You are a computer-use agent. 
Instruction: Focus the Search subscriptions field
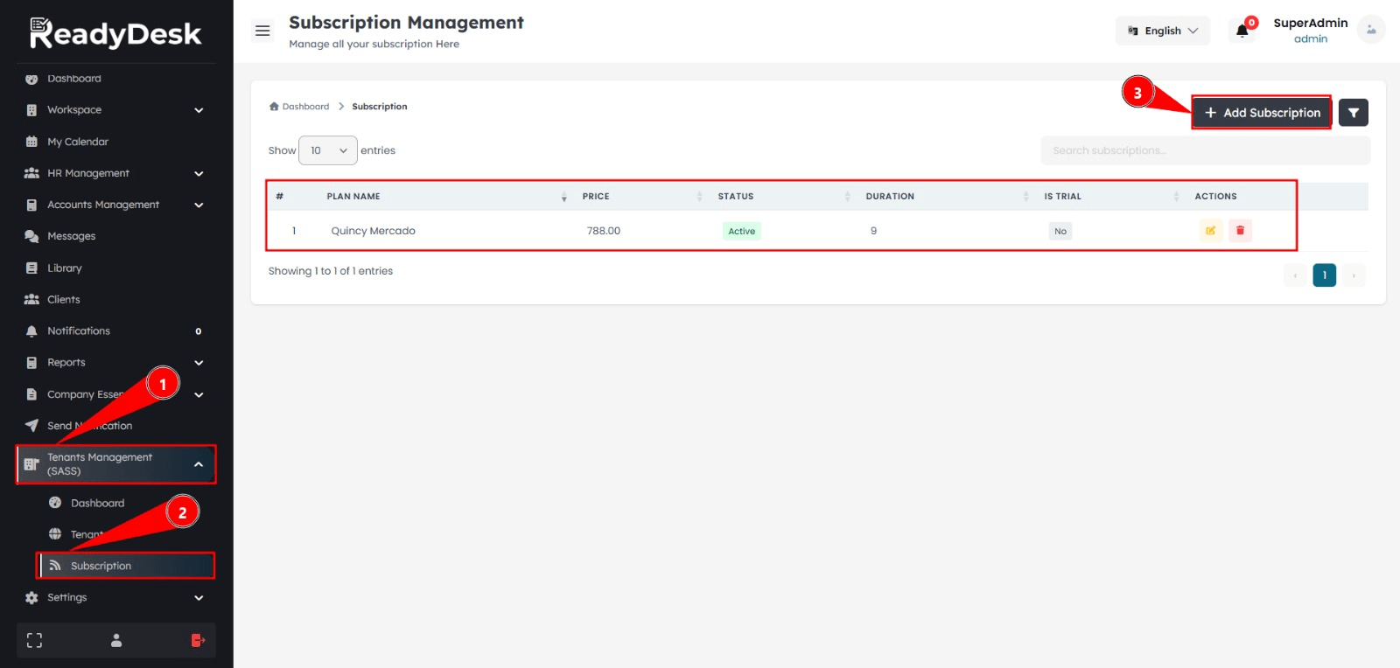(1205, 150)
